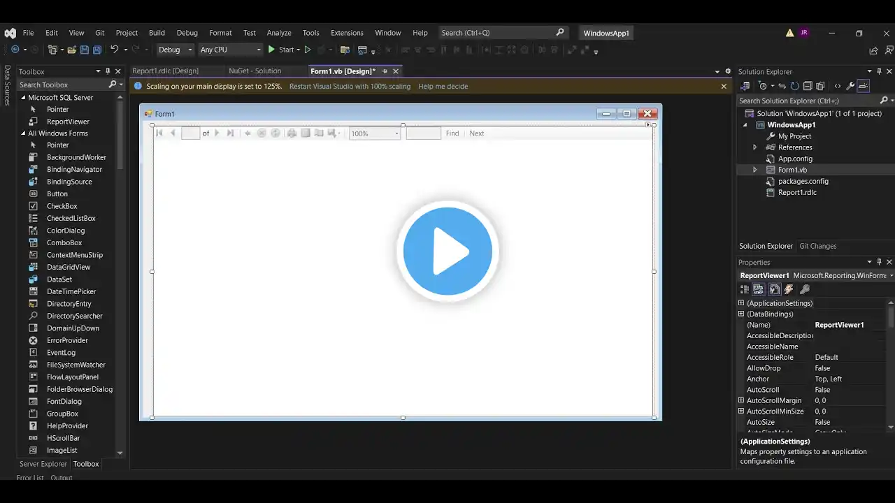
Task: Save the current file with the single-disk icon
Action: 84,50
